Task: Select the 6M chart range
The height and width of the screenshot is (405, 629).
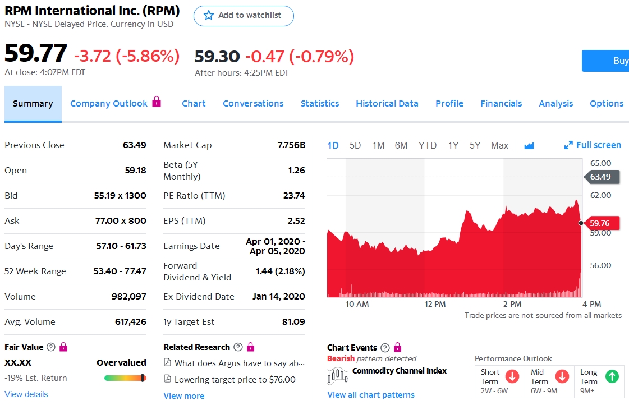Action: (401, 145)
